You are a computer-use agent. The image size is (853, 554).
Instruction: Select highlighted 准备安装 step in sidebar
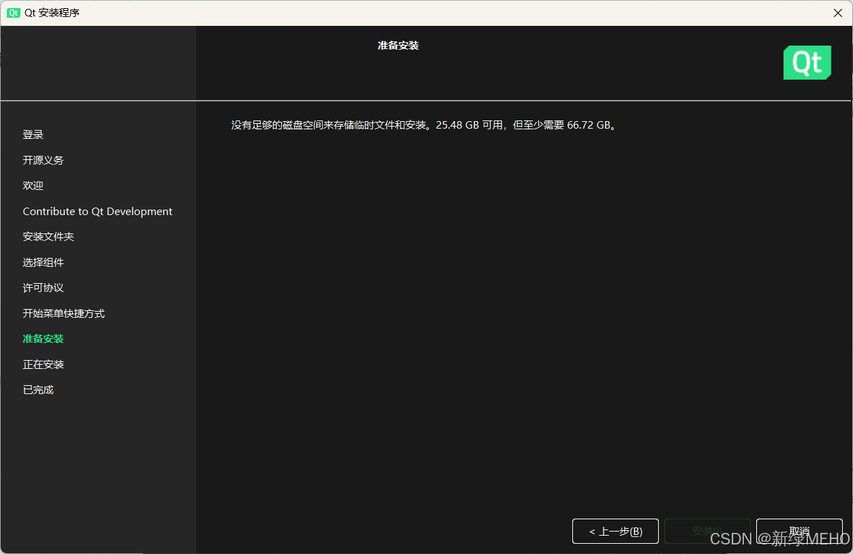43,339
